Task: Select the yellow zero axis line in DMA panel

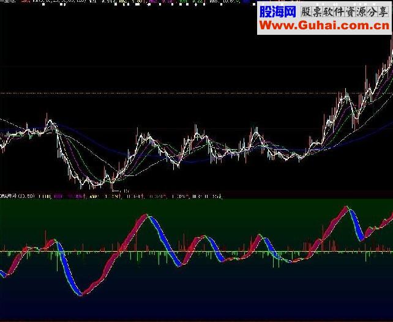Action: pyautogui.click(x=196, y=252)
